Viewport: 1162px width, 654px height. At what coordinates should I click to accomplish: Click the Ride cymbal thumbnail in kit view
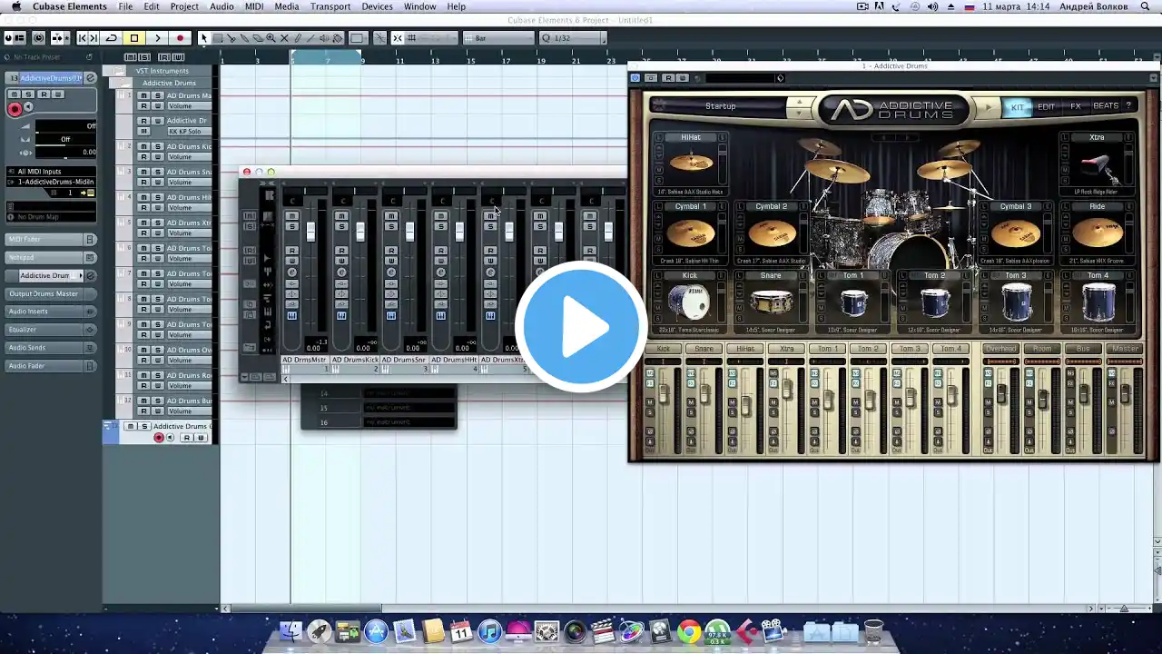pyautogui.click(x=1097, y=233)
